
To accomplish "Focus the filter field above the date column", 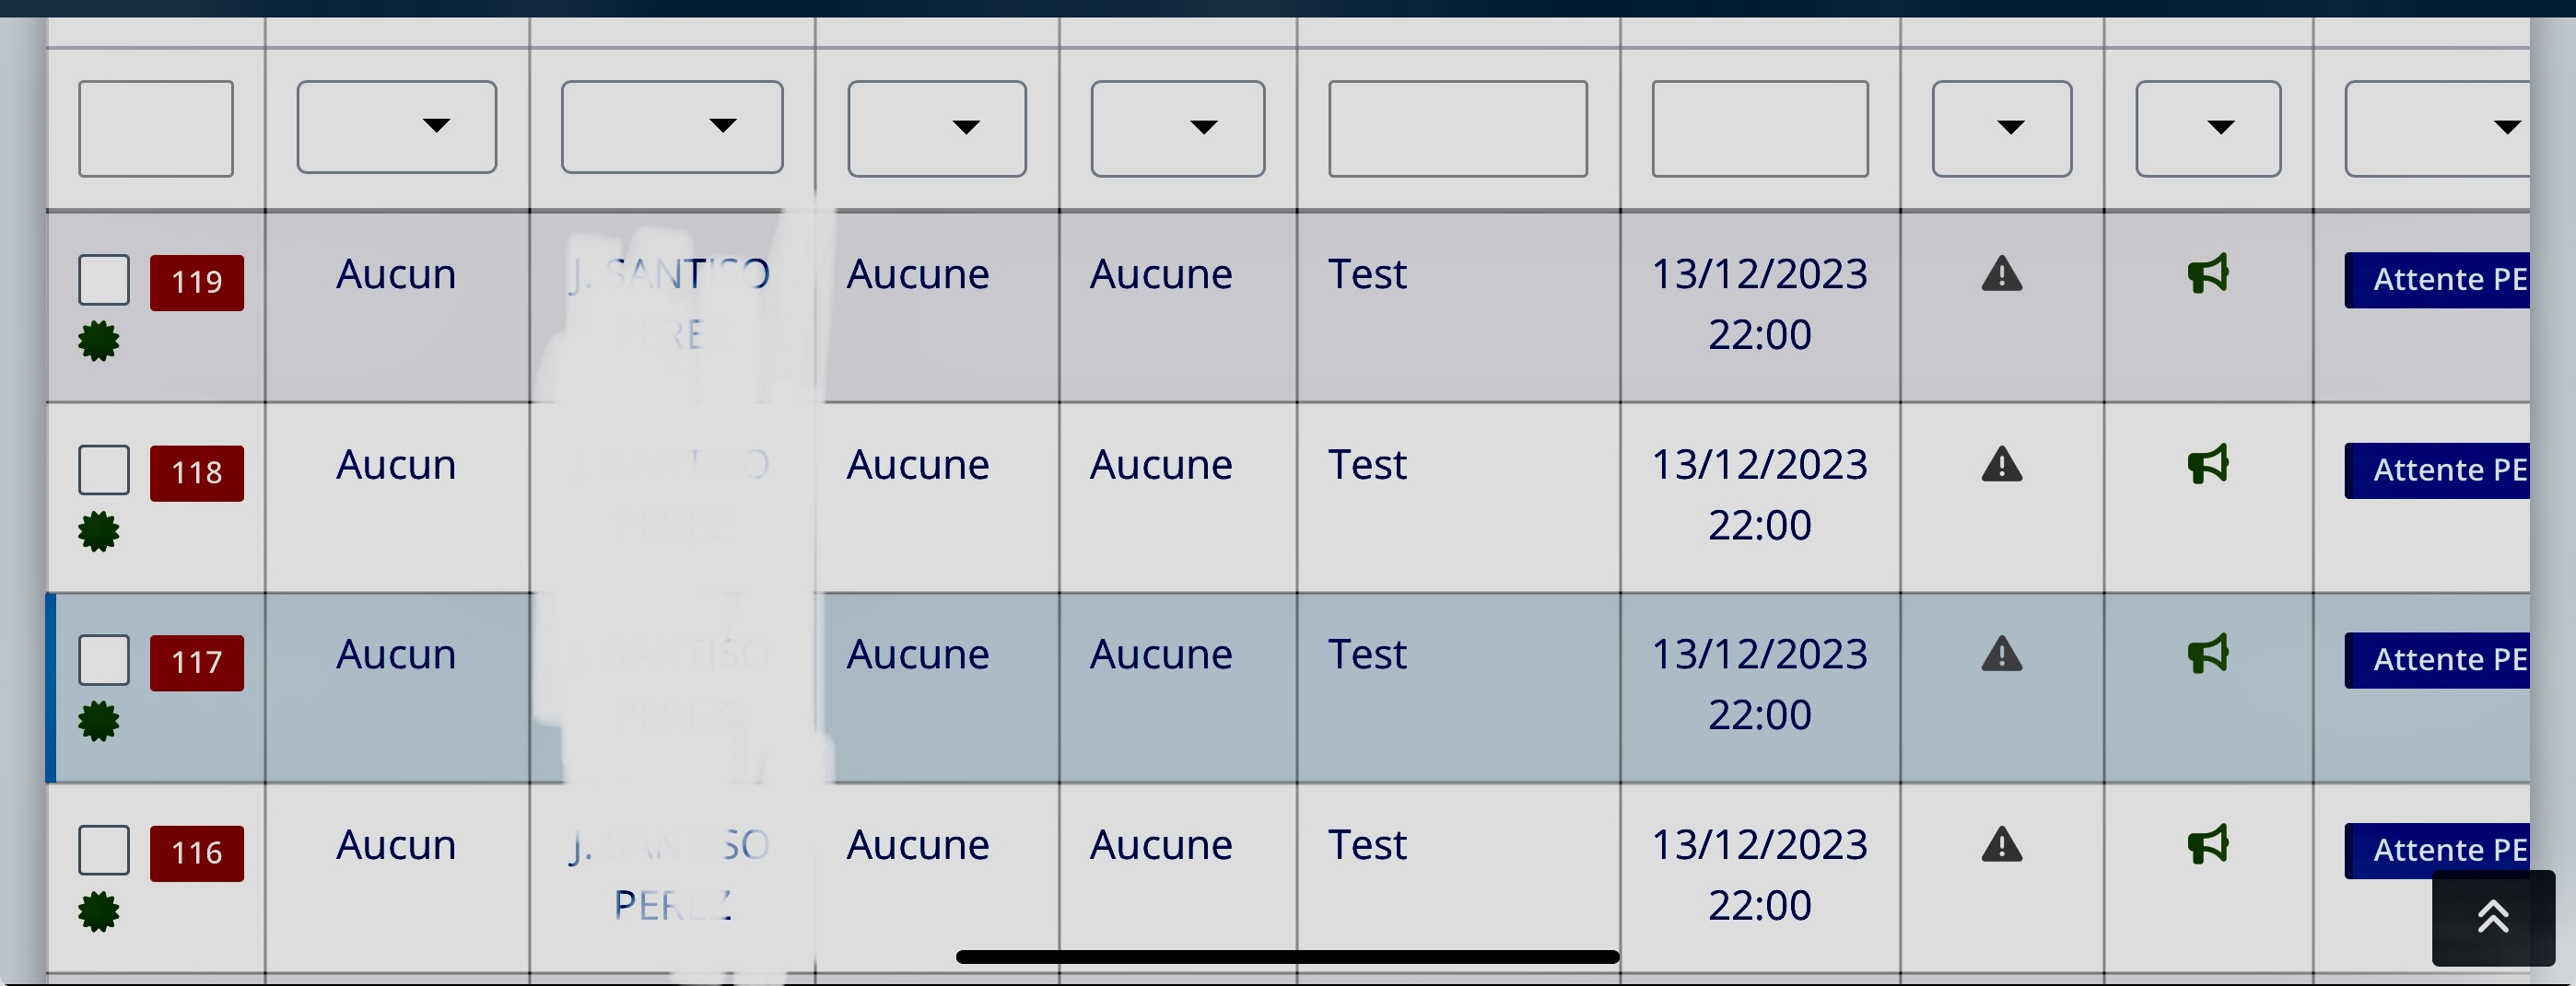I will pyautogui.click(x=1760, y=129).
